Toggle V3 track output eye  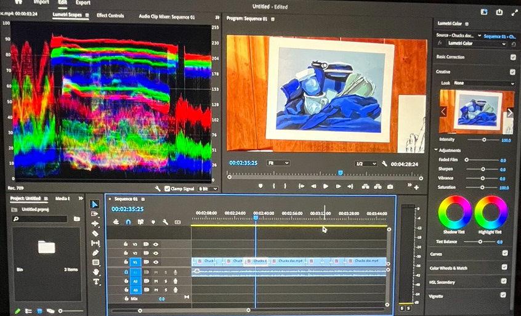156,244
